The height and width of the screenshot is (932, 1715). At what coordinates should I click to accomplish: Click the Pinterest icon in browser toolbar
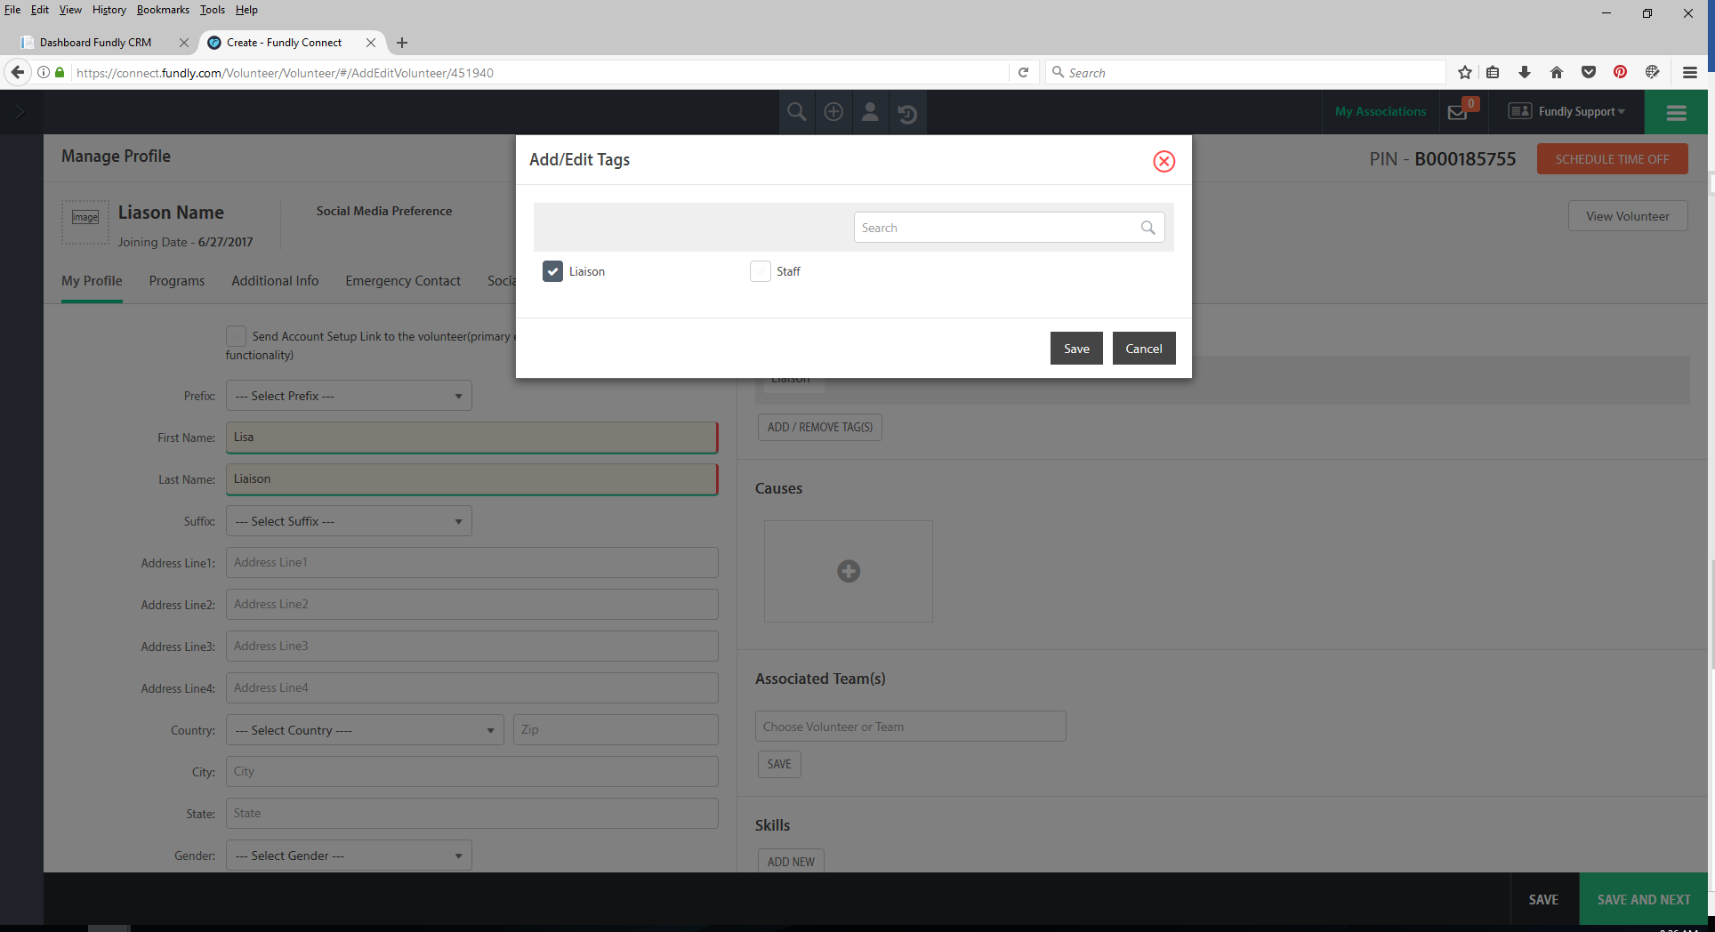(x=1621, y=72)
